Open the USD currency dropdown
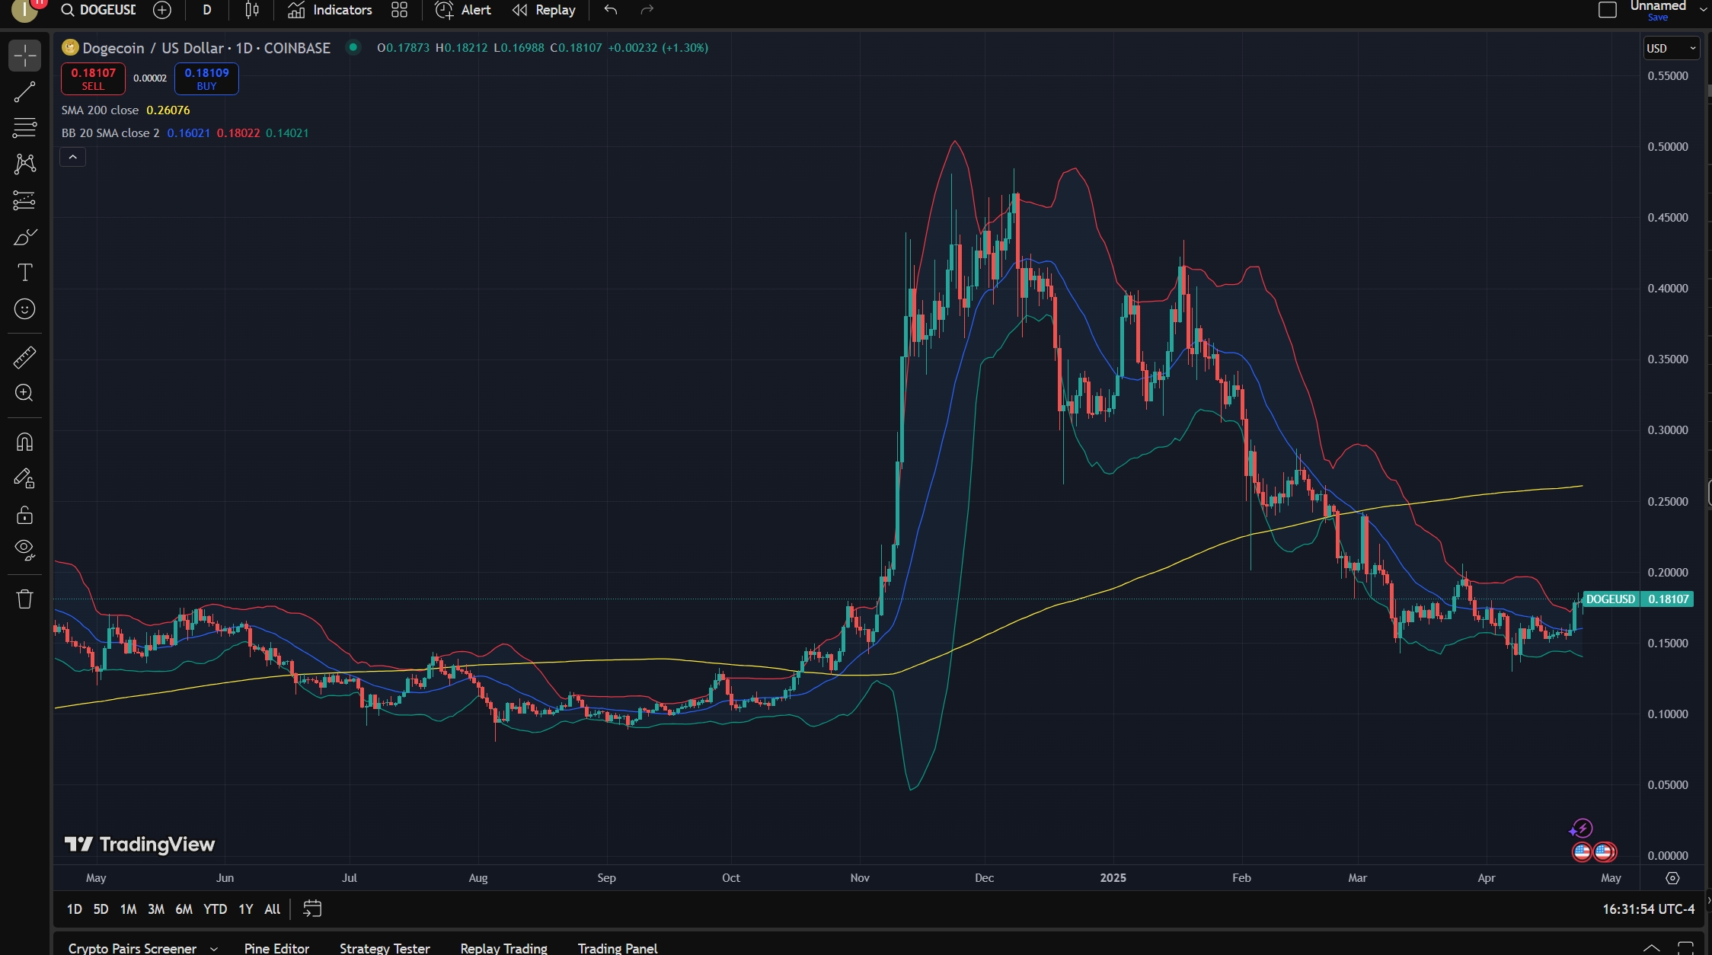Viewport: 1712px width, 955px height. point(1671,48)
